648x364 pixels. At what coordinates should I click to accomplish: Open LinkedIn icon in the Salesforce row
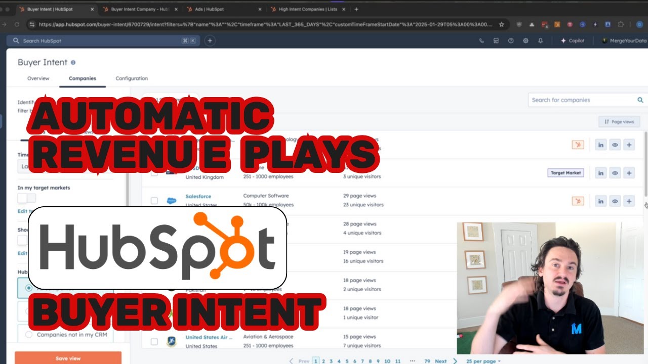pyautogui.click(x=600, y=201)
